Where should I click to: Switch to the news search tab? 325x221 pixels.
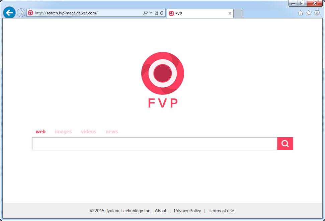coord(112,132)
